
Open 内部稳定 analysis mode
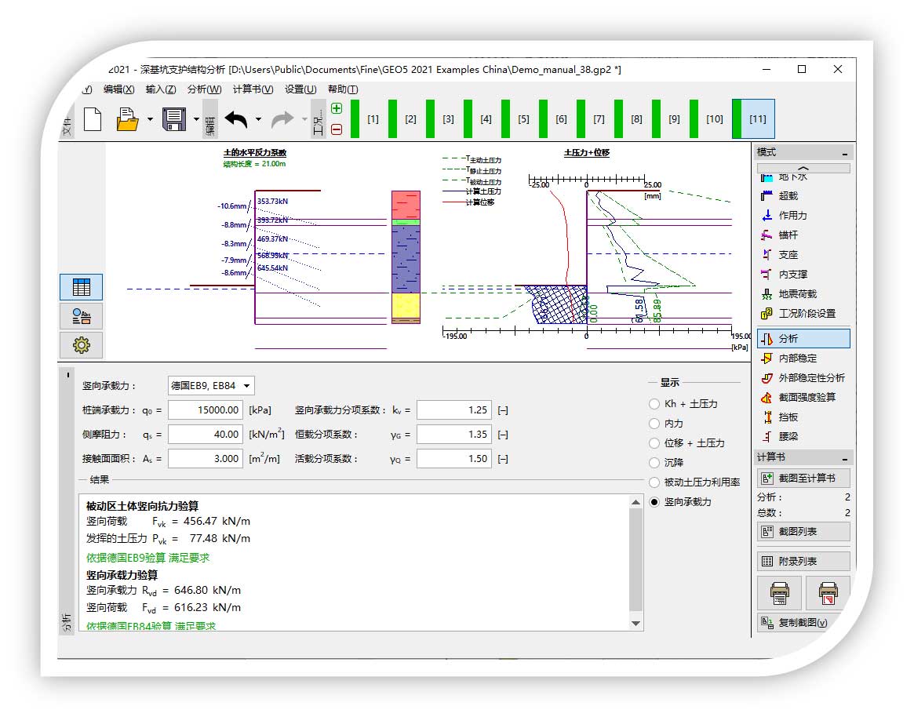798,358
